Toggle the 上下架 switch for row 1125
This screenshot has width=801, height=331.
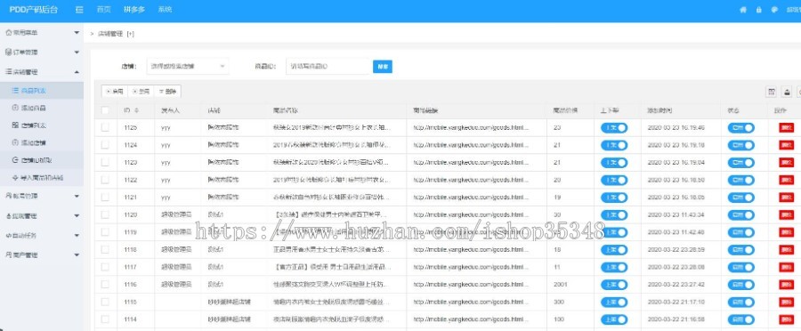(x=614, y=128)
